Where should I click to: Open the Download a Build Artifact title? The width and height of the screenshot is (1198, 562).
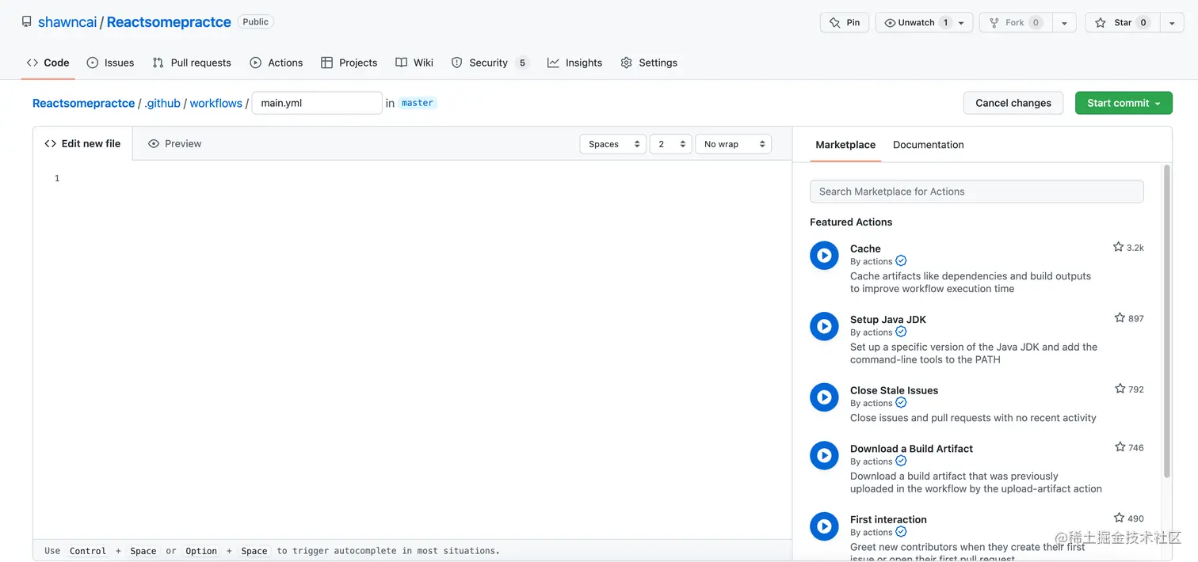911,449
